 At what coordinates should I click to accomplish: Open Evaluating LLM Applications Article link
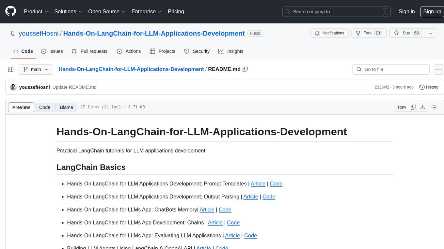point(232,236)
